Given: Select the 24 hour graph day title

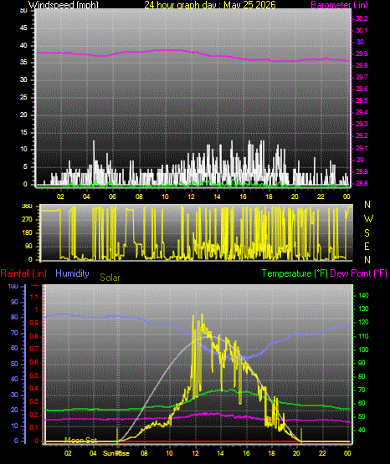Looking at the screenshot, I should (x=210, y=5).
